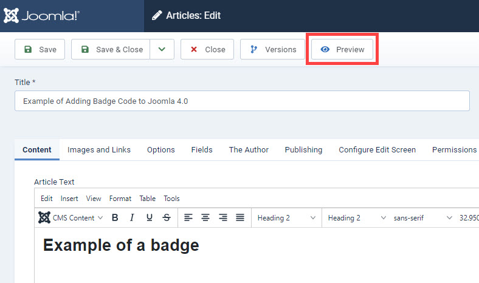Center align the article text
Viewport: 479px width, 283px height.
pos(205,217)
